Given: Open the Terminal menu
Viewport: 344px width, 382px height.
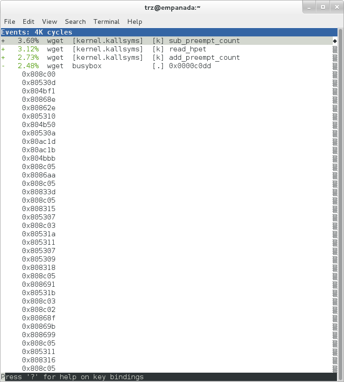Looking at the screenshot, I should point(106,21).
